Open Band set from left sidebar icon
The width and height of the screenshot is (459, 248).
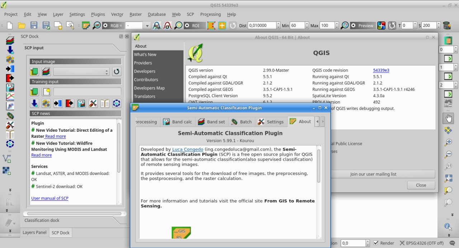[10, 41]
